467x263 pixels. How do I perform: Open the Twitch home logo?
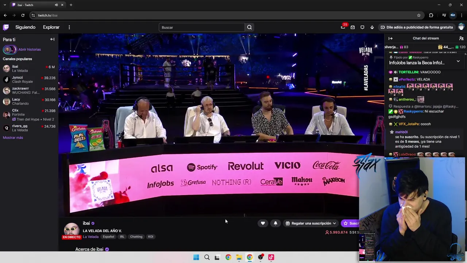point(6,27)
